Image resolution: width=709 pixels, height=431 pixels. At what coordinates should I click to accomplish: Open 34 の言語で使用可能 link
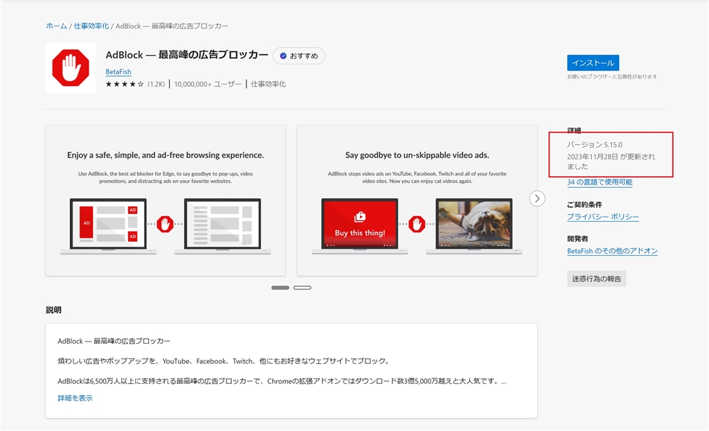click(x=600, y=182)
